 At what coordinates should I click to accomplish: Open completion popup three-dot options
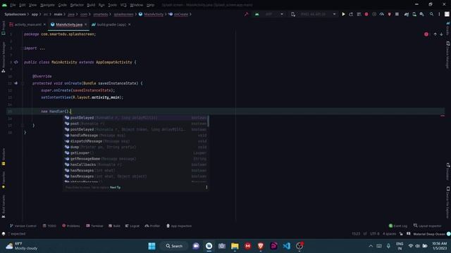pos(206,188)
